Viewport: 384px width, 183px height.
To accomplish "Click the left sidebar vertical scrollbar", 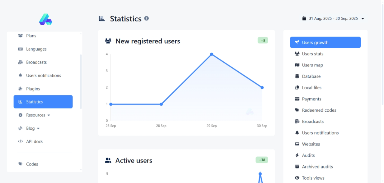I will pyautogui.click(x=81, y=81).
